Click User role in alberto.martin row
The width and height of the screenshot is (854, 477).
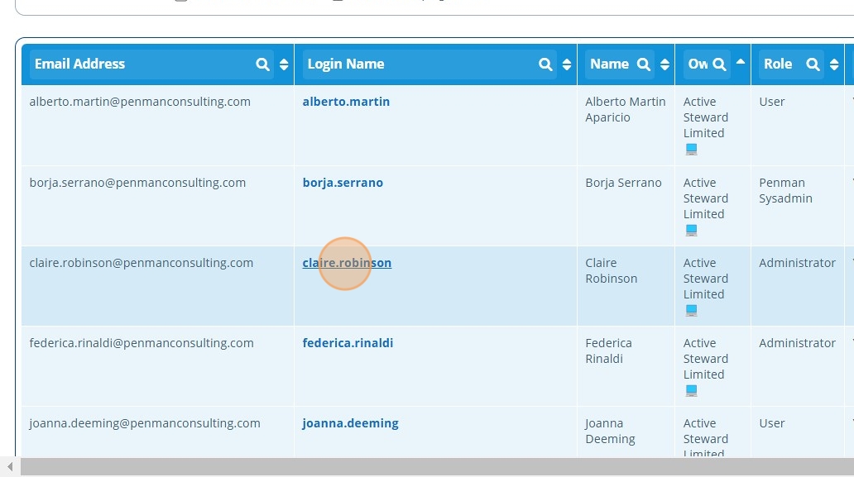pyautogui.click(x=772, y=102)
